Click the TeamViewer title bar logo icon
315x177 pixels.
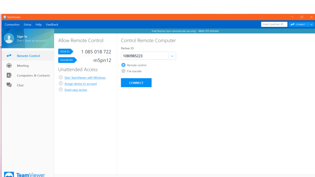(5, 17)
